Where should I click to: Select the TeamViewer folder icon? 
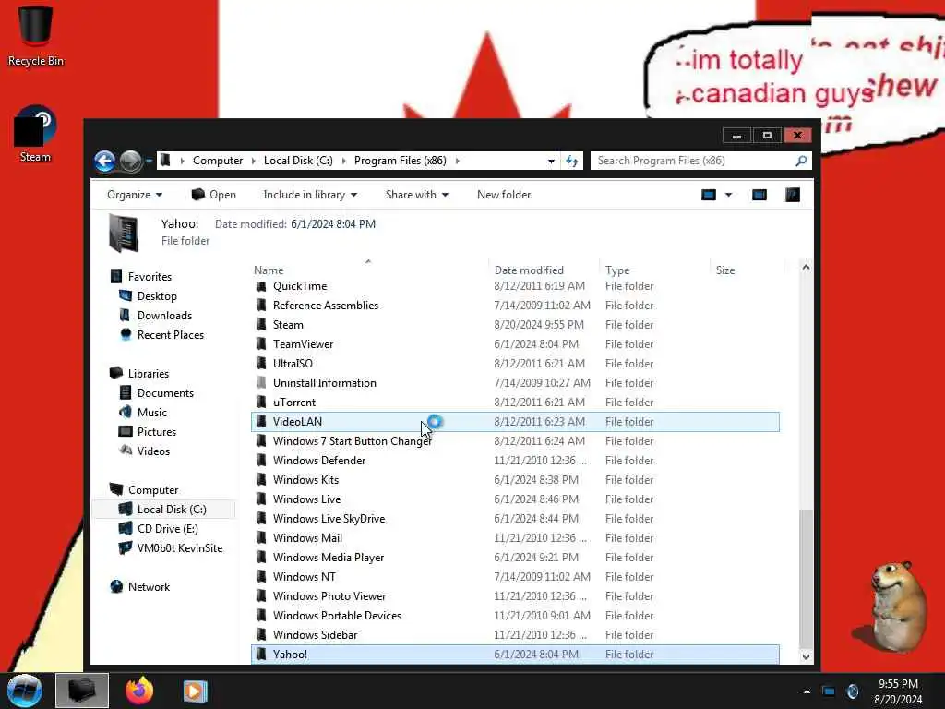click(x=261, y=344)
